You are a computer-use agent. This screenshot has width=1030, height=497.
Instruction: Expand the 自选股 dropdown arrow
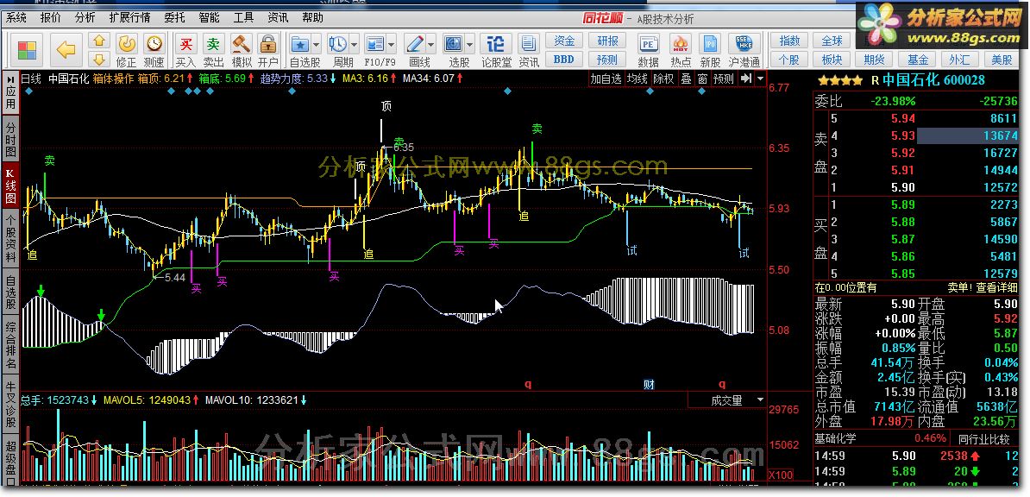tap(316, 45)
